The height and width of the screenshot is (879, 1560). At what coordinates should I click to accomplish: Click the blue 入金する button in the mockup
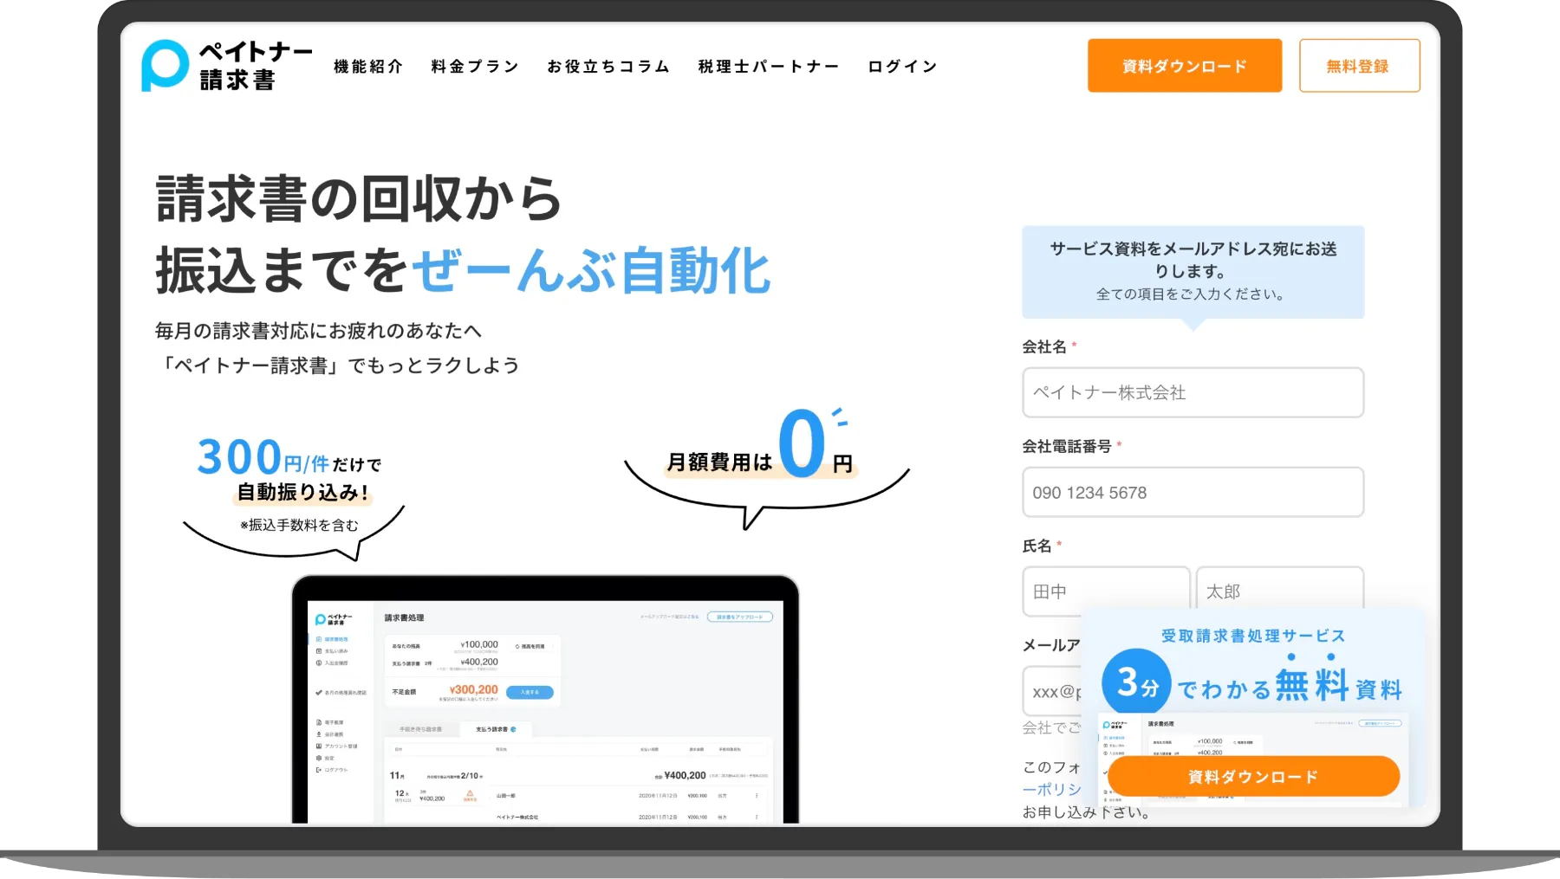530,692
